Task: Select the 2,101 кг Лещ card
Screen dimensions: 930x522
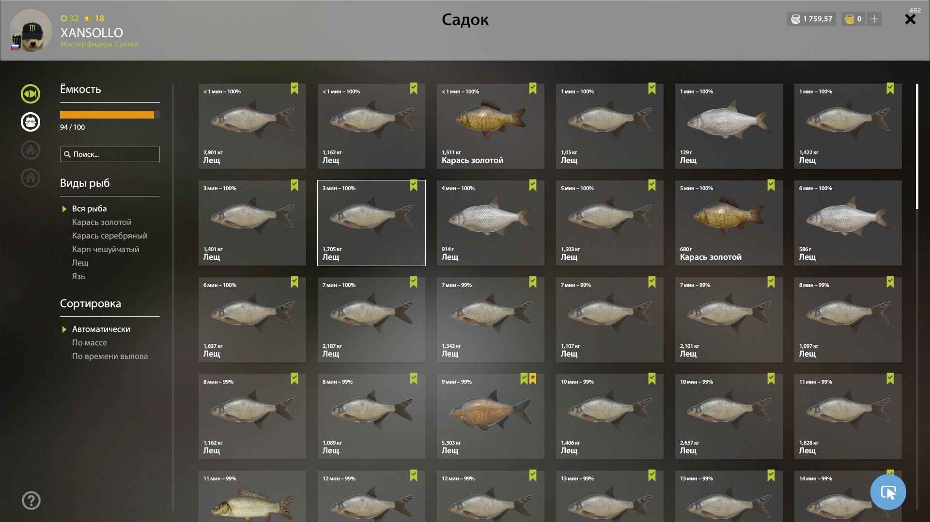Action: click(729, 320)
